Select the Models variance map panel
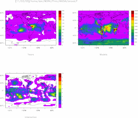Screen dimensions: 138x118 103,28
